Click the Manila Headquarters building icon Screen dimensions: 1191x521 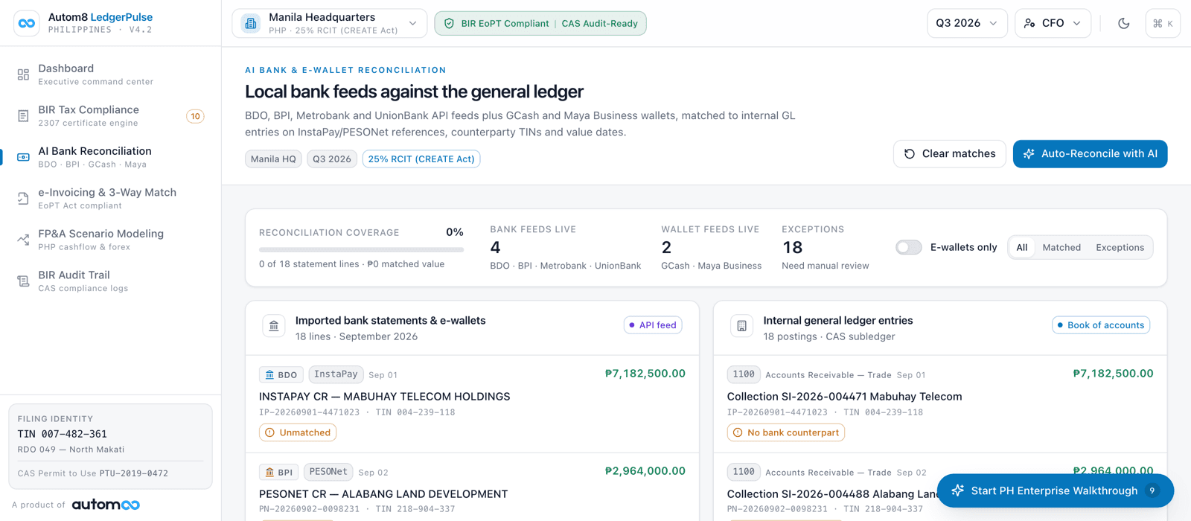251,23
